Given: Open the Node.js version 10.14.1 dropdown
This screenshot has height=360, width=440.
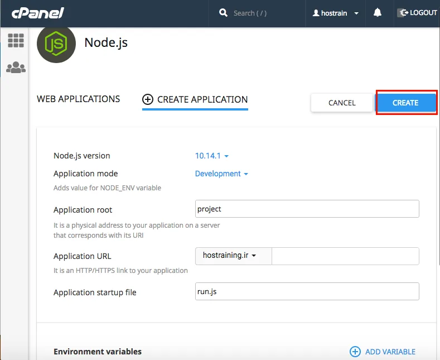Looking at the screenshot, I should pos(212,156).
